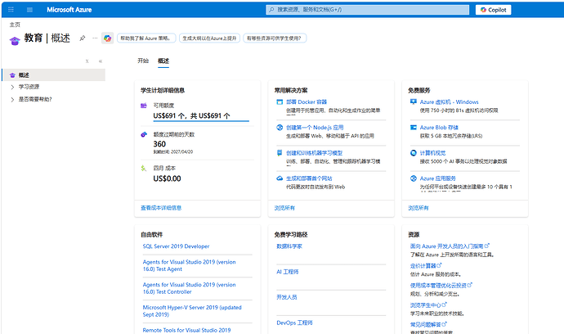The width and height of the screenshot is (564, 334).
Task: Clear the sidebar search with X icon
Action: pyautogui.click(x=87, y=61)
